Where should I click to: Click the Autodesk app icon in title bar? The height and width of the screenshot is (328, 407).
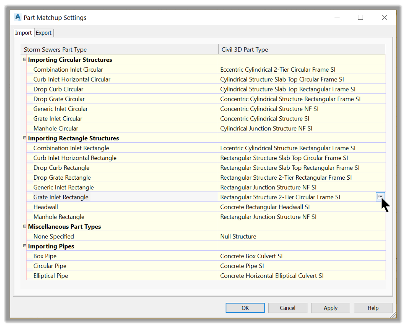point(18,17)
